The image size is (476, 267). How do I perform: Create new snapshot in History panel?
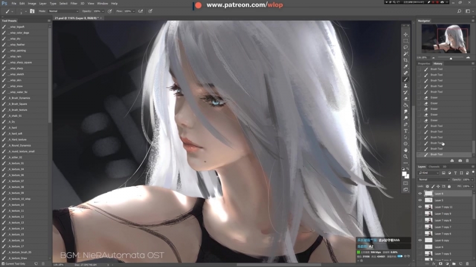(x=460, y=161)
